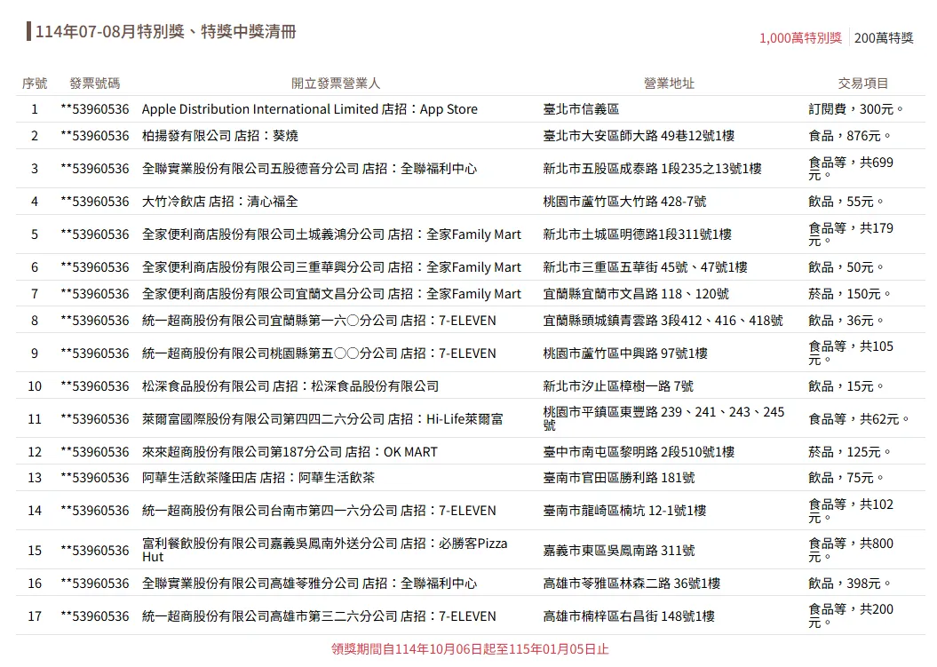Select 統一超商桃園縣第五〇〇分公司 7-ELEVEN entry
This screenshot has width=937, height=667.
[x=319, y=353]
